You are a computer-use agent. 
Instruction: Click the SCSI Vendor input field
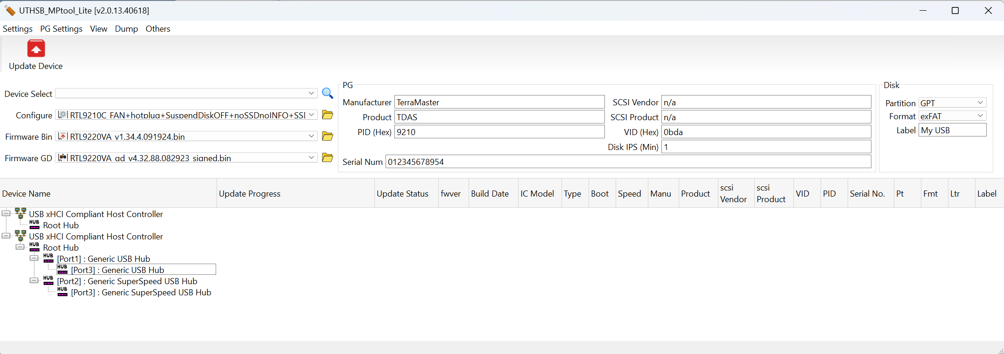tap(766, 102)
